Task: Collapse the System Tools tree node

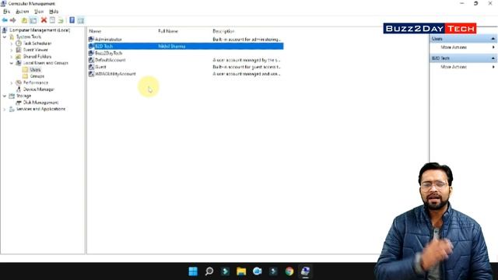Action: click(5, 37)
